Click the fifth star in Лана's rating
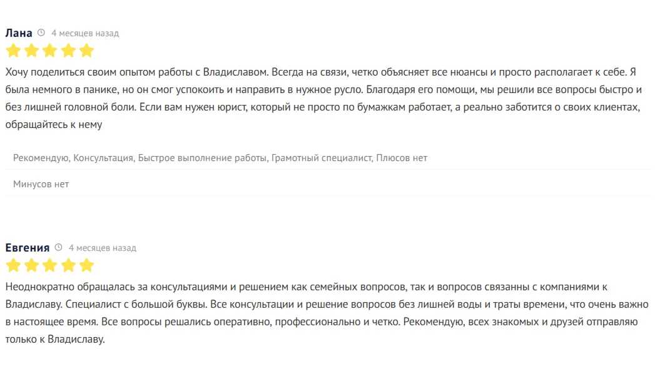The width and height of the screenshot is (655, 367). point(87,51)
